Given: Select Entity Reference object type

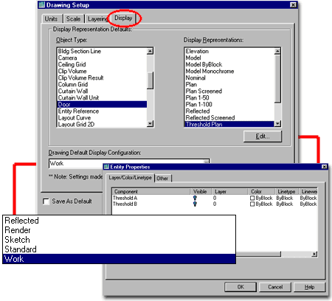Looking at the screenshot, I should pyautogui.click(x=102, y=111).
